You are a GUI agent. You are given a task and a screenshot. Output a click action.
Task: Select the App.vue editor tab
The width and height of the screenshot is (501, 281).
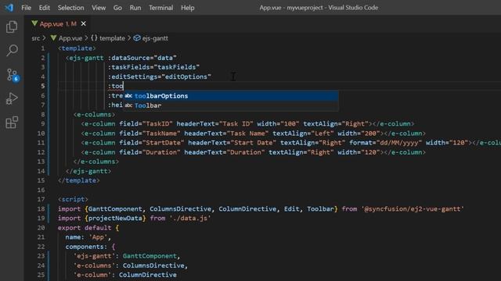[58, 24]
